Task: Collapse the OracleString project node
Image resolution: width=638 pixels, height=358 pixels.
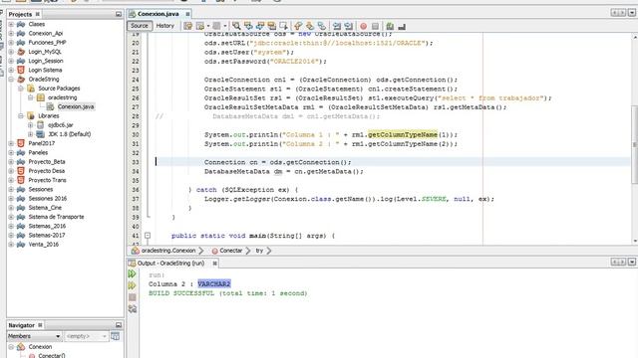Action: [11, 80]
